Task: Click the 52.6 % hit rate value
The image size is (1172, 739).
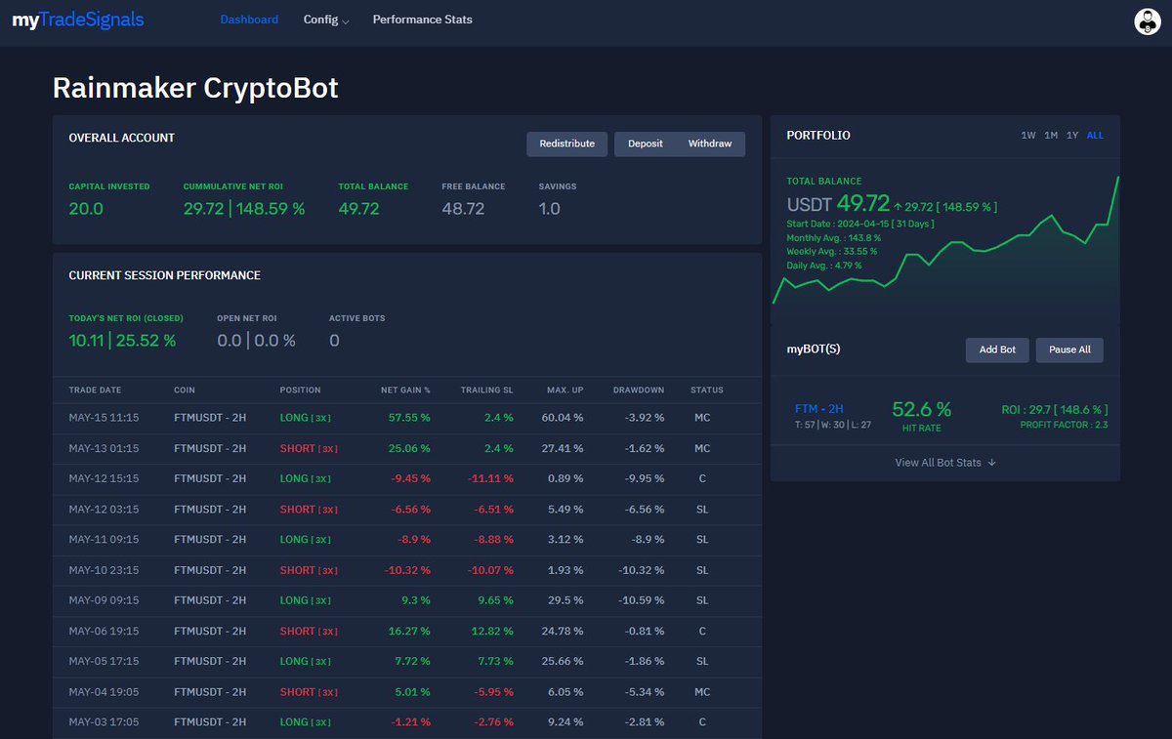Action: 921,409
